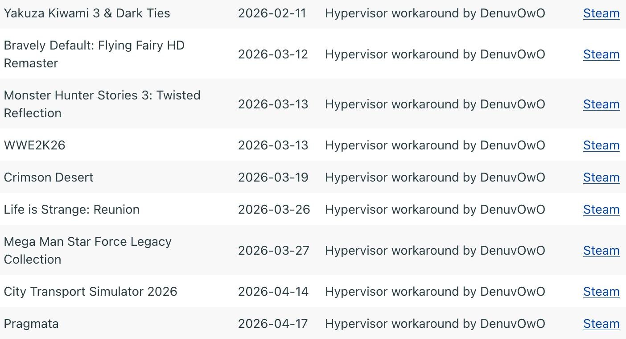Open City Transport Simulator 2026 Steam link
This screenshot has width=626, height=339.
(601, 292)
